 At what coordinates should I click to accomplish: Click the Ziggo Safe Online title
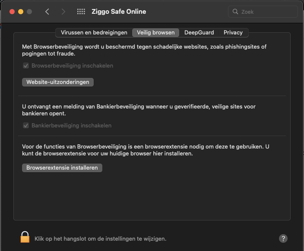point(119,12)
